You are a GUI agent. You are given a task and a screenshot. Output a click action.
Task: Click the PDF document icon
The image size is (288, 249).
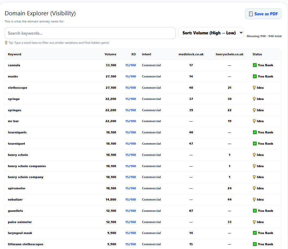pyautogui.click(x=251, y=14)
